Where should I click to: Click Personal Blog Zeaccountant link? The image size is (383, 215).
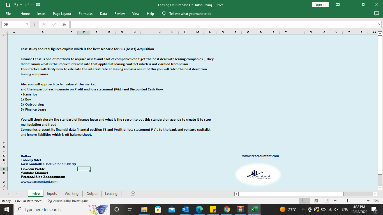tap(43, 177)
